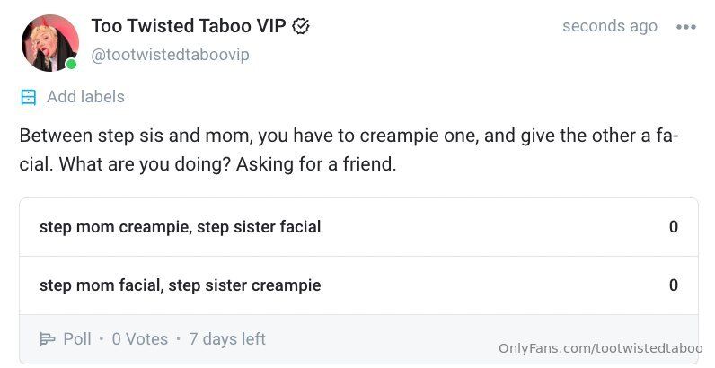This screenshot has height=368, width=715.
Task: Click the second option's vote count
Action: [673, 285]
